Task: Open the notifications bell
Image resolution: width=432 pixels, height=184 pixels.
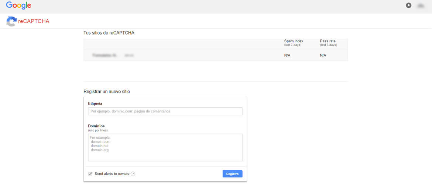Action: (408, 6)
